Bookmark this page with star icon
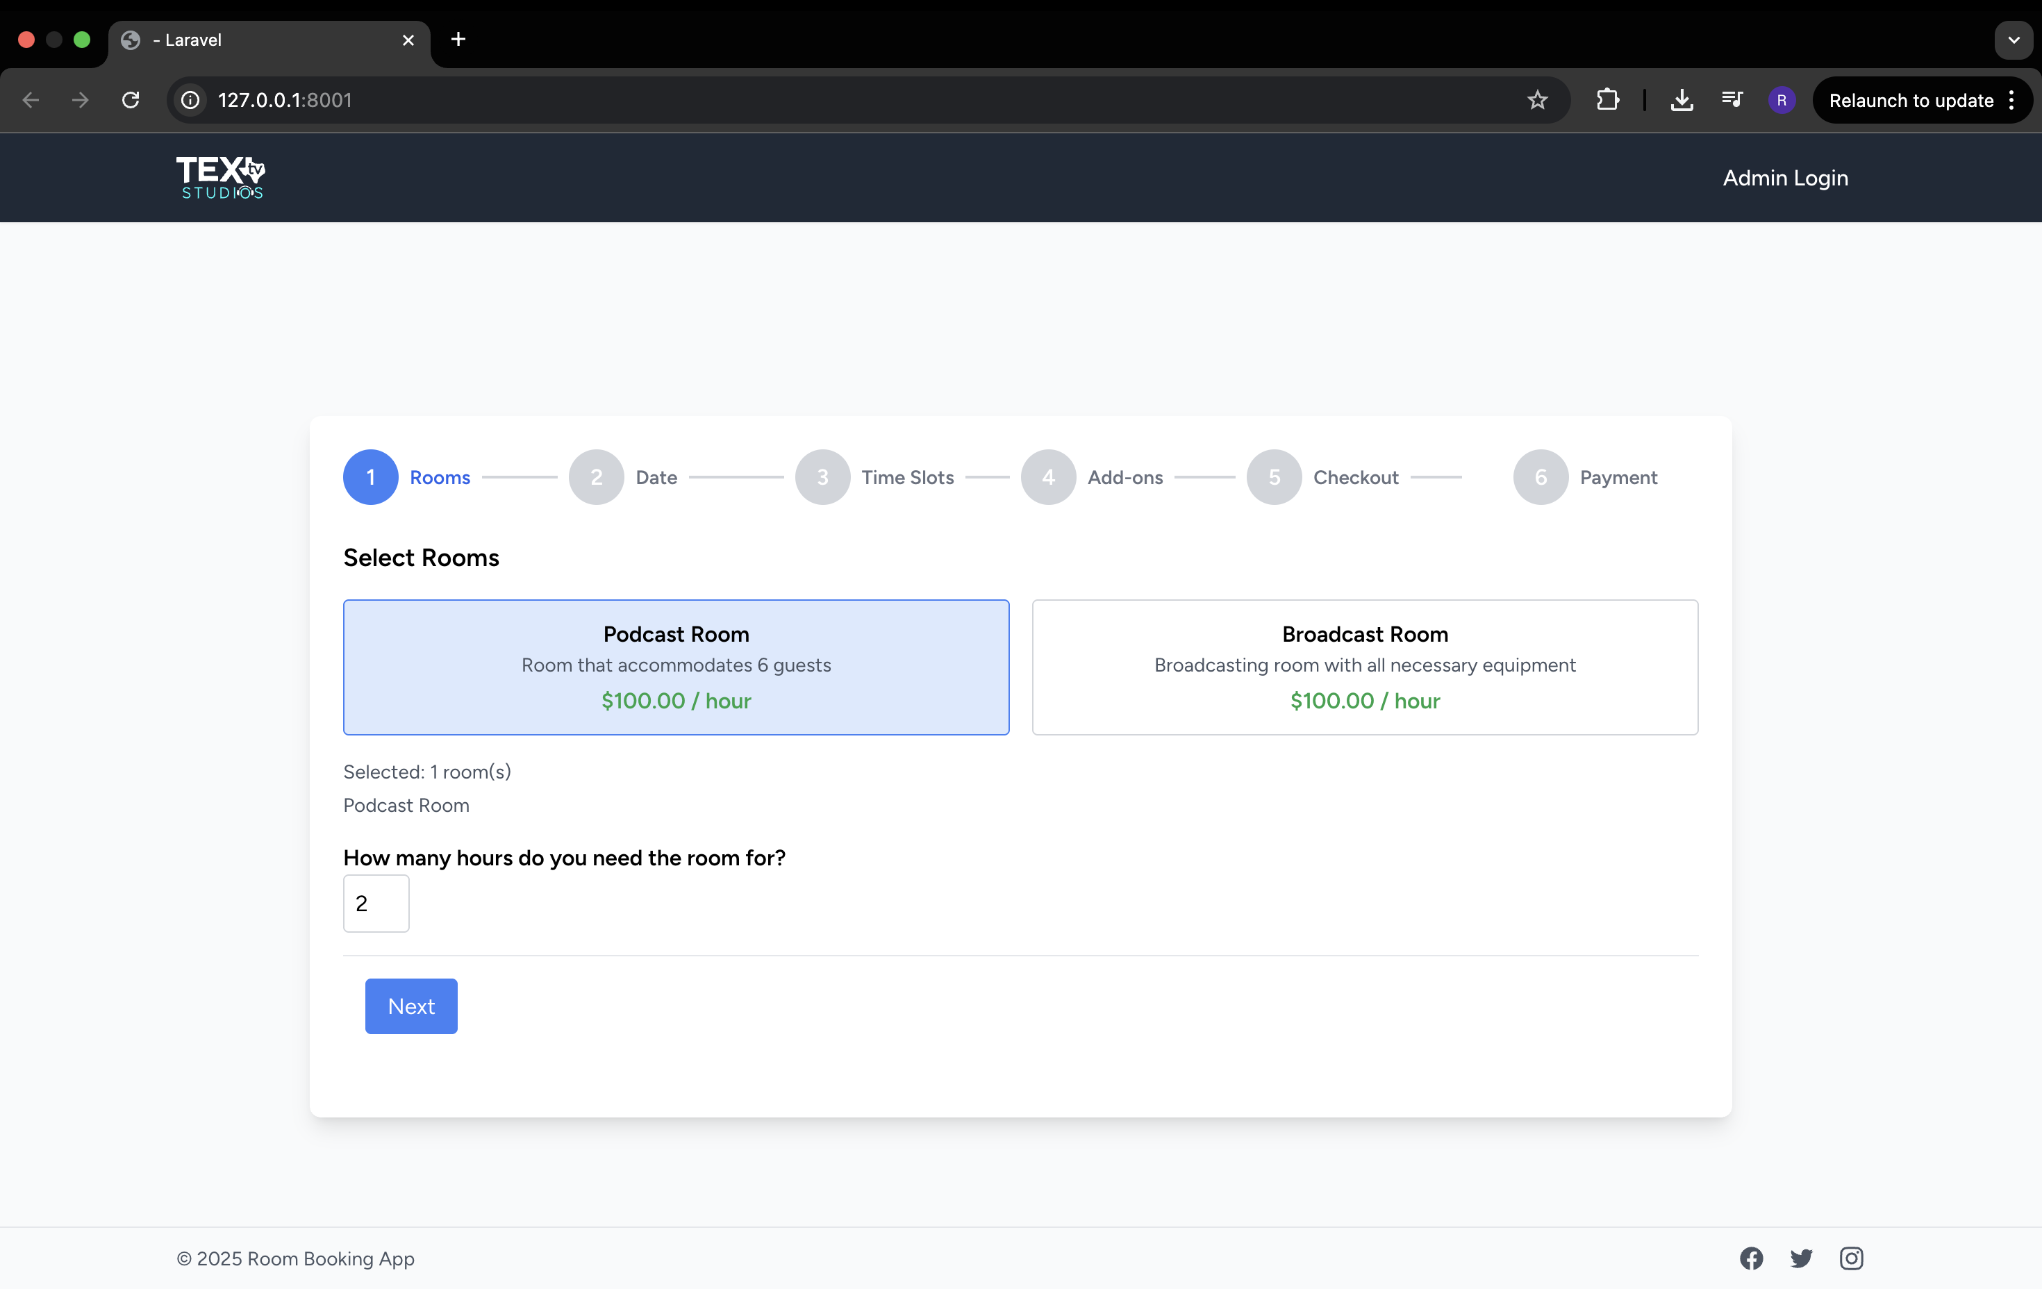This screenshot has width=2042, height=1289. click(1538, 100)
